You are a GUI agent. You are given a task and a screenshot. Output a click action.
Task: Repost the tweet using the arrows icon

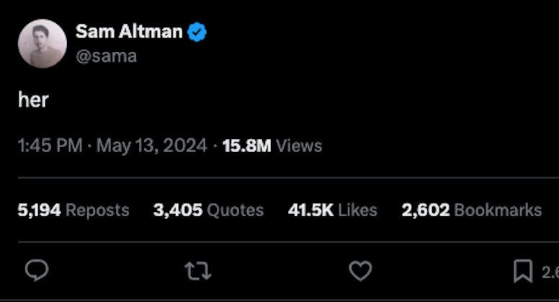197,270
